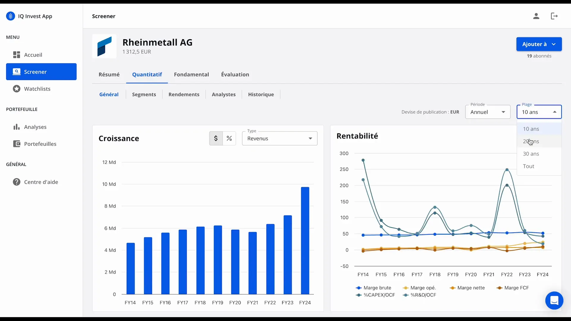Click the FY24 revenue bar
This screenshot has height=321, width=571.
(305, 241)
